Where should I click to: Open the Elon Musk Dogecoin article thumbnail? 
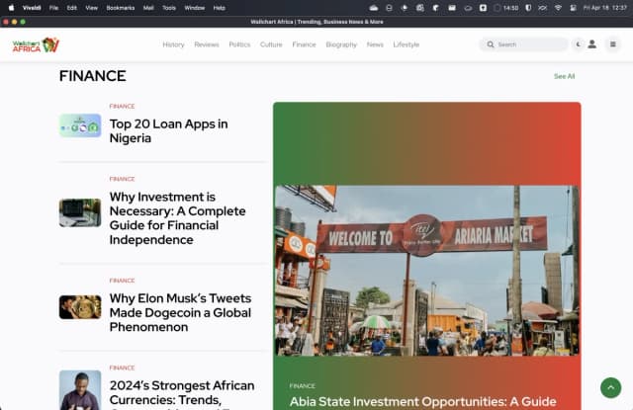click(80, 306)
